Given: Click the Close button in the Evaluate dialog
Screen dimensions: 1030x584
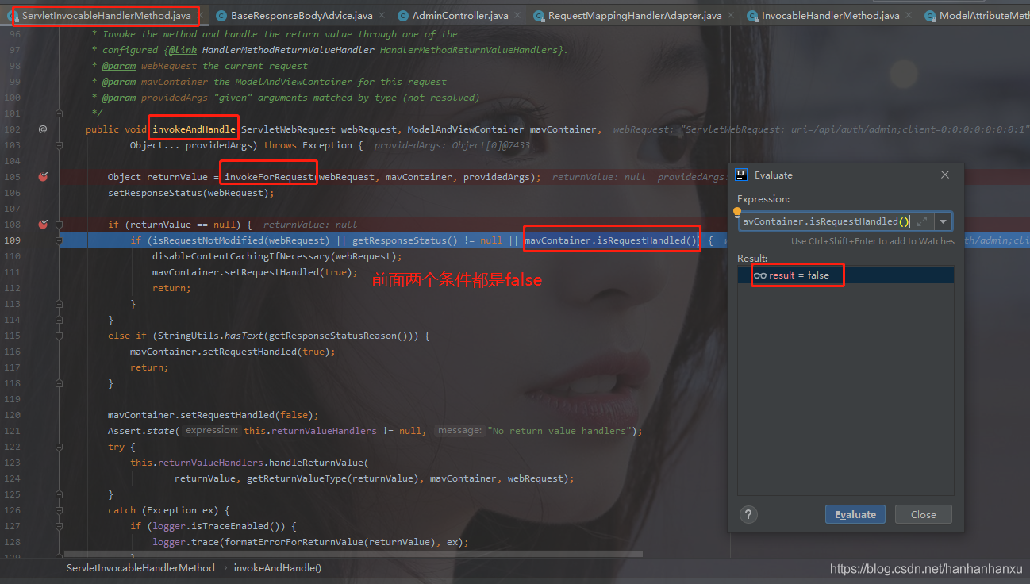Looking at the screenshot, I should pyautogui.click(x=923, y=514).
